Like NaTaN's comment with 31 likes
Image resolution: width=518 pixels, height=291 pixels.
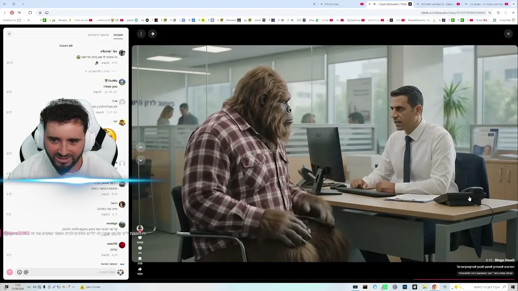[11, 63]
